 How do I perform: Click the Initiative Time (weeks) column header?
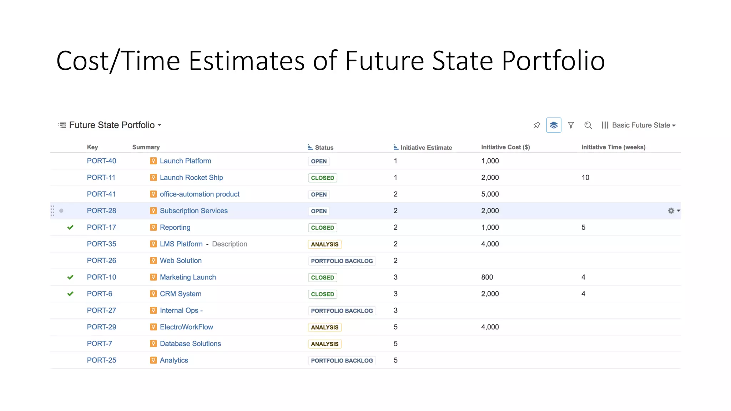click(x=613, y=147)
